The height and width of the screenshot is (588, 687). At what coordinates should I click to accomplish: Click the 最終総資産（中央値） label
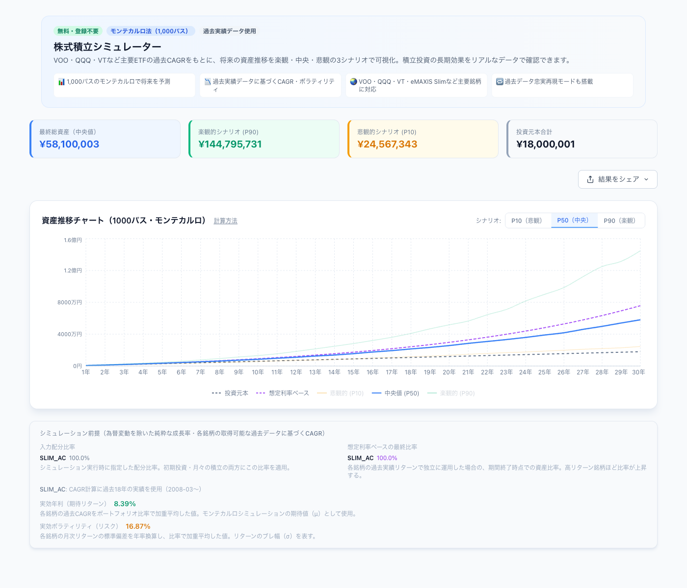pos(68,132)
